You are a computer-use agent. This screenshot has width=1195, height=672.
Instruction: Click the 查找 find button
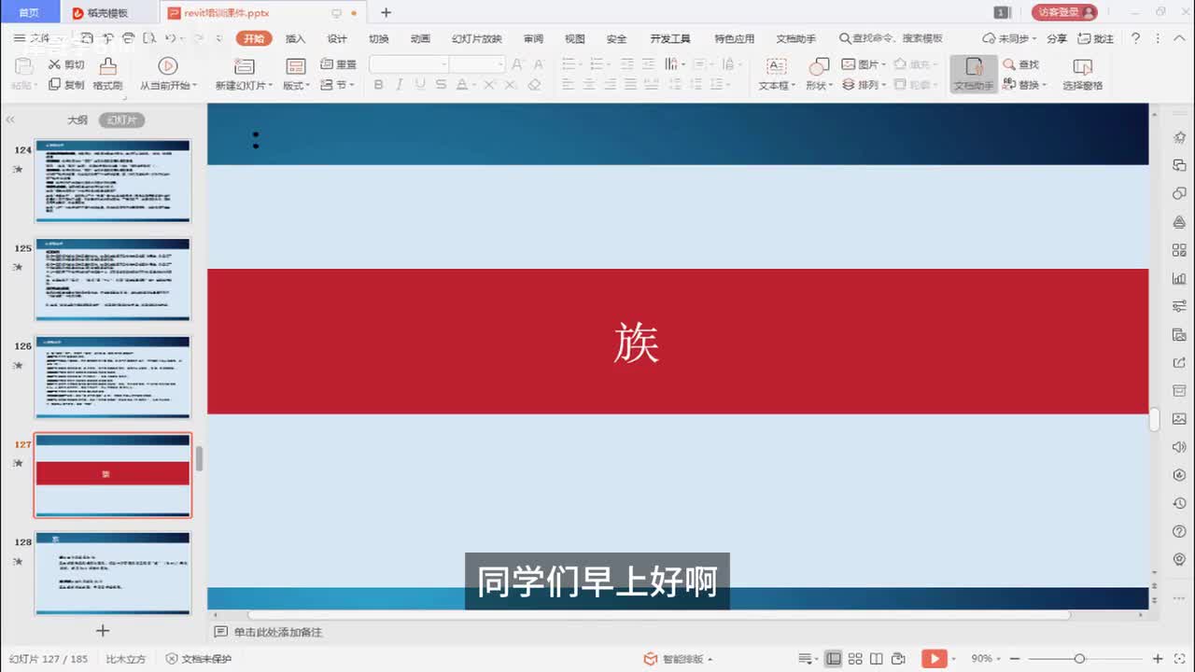(1021, 64)
